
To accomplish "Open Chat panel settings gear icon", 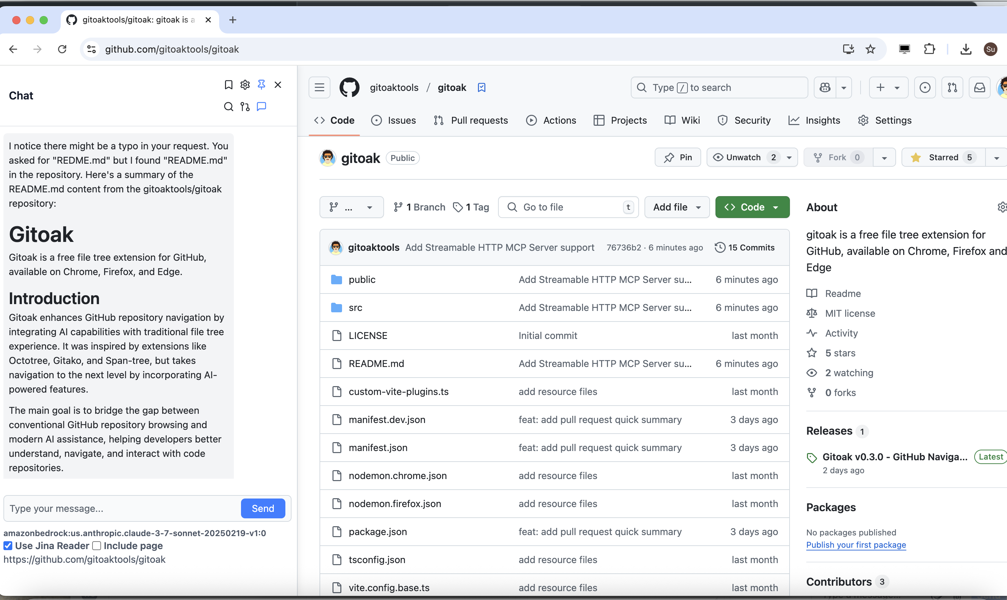I will coord(245,85).
